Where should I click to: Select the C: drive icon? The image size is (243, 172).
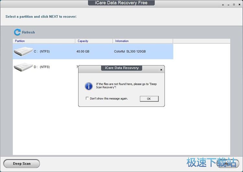pyautogui.click(x=23, y=51)
